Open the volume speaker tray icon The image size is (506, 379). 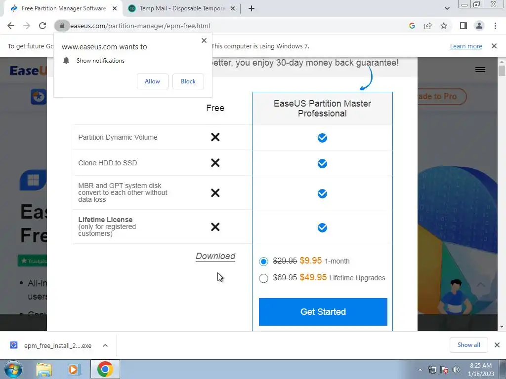click(x=456, y=370)
